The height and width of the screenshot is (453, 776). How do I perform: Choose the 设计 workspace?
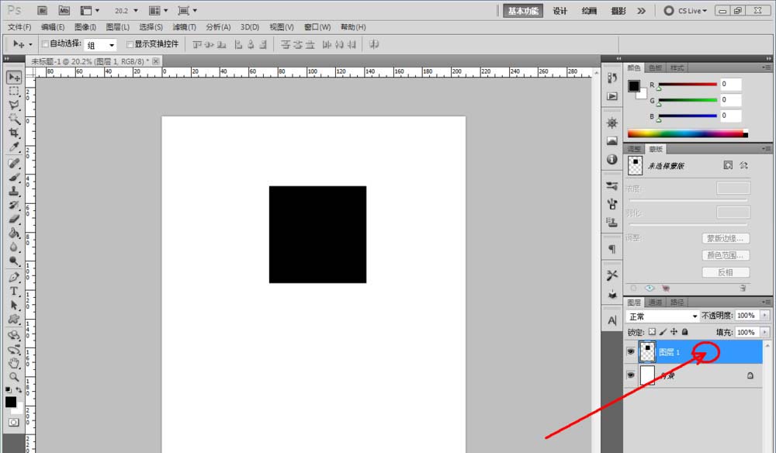(559, 11)
